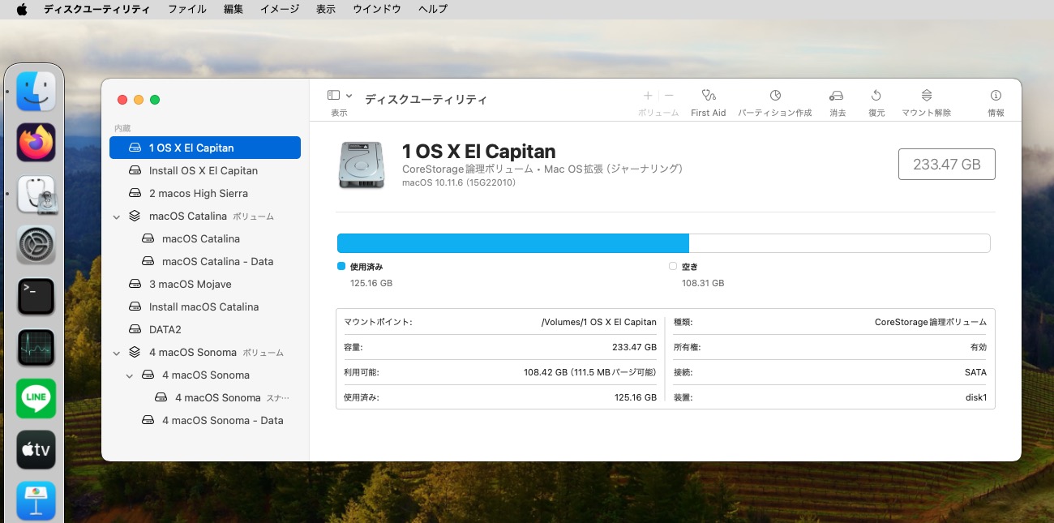Select 2 macos High Sierra volume
Screen dimensions: 1054x523
coord(198,194)
